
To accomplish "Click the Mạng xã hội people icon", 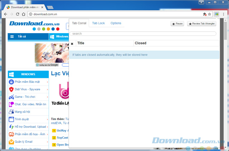I will [x=11, y=112].
